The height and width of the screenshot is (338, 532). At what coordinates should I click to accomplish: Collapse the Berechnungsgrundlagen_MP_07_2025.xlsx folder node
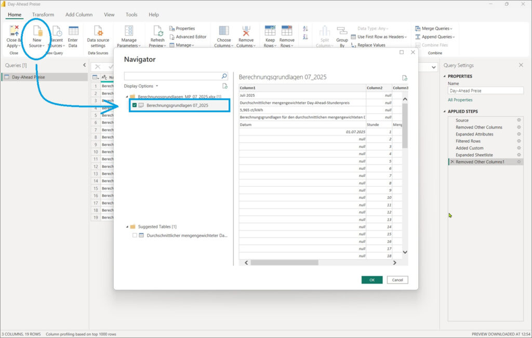pos(127,97)
